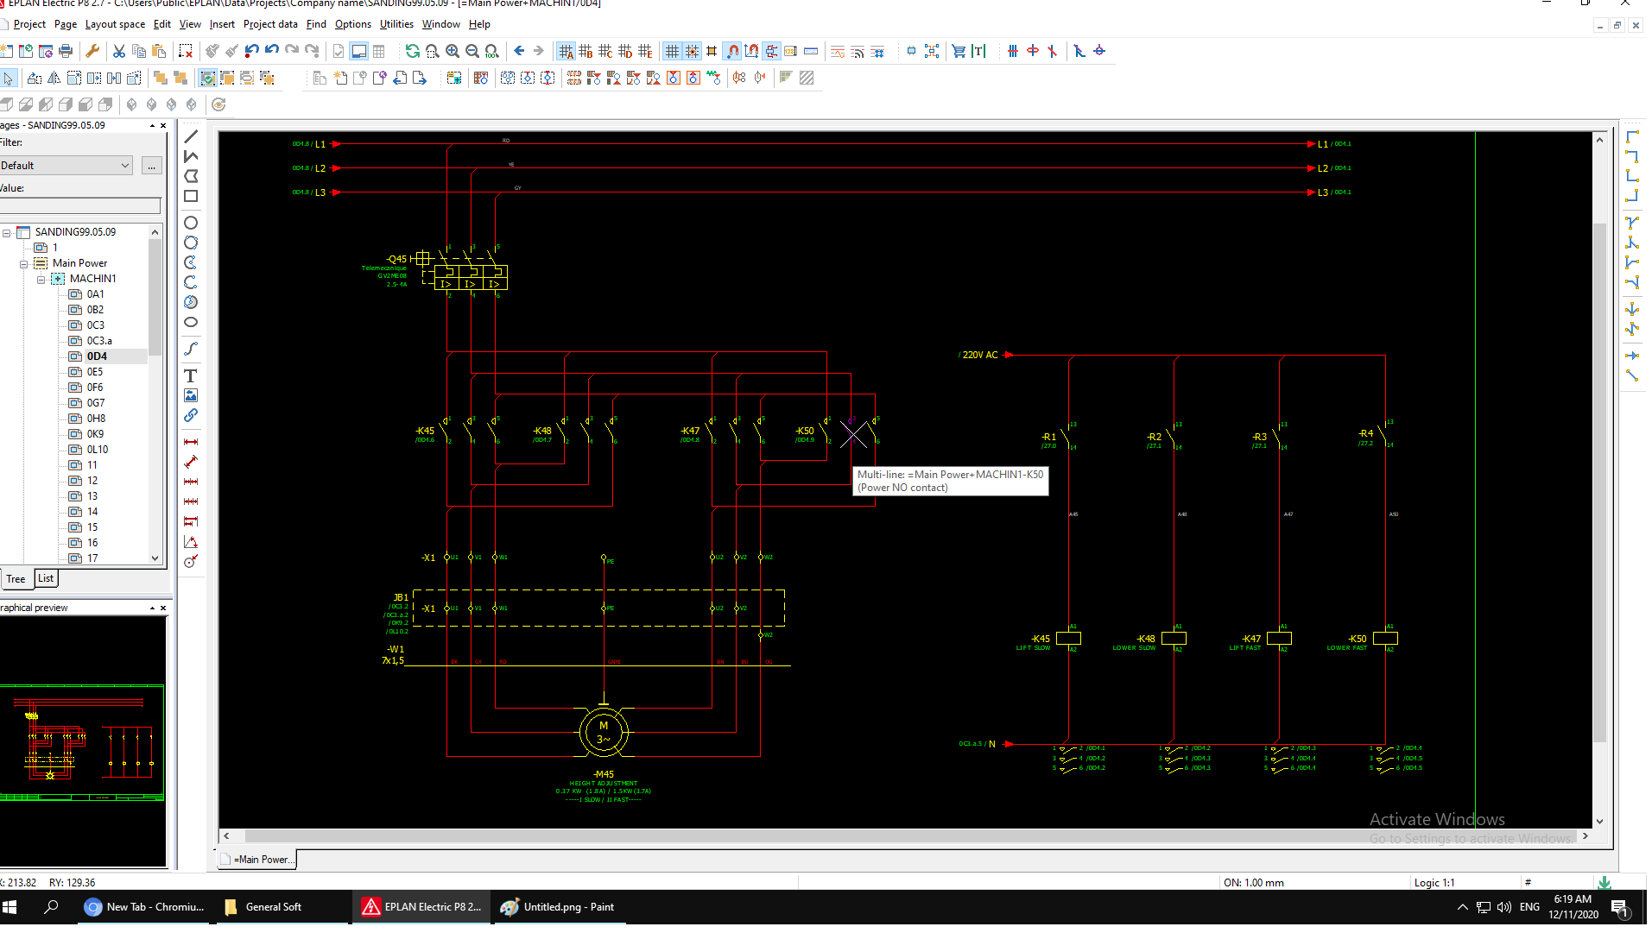
Task: Open the Project data menu
Action: (270, 24)
